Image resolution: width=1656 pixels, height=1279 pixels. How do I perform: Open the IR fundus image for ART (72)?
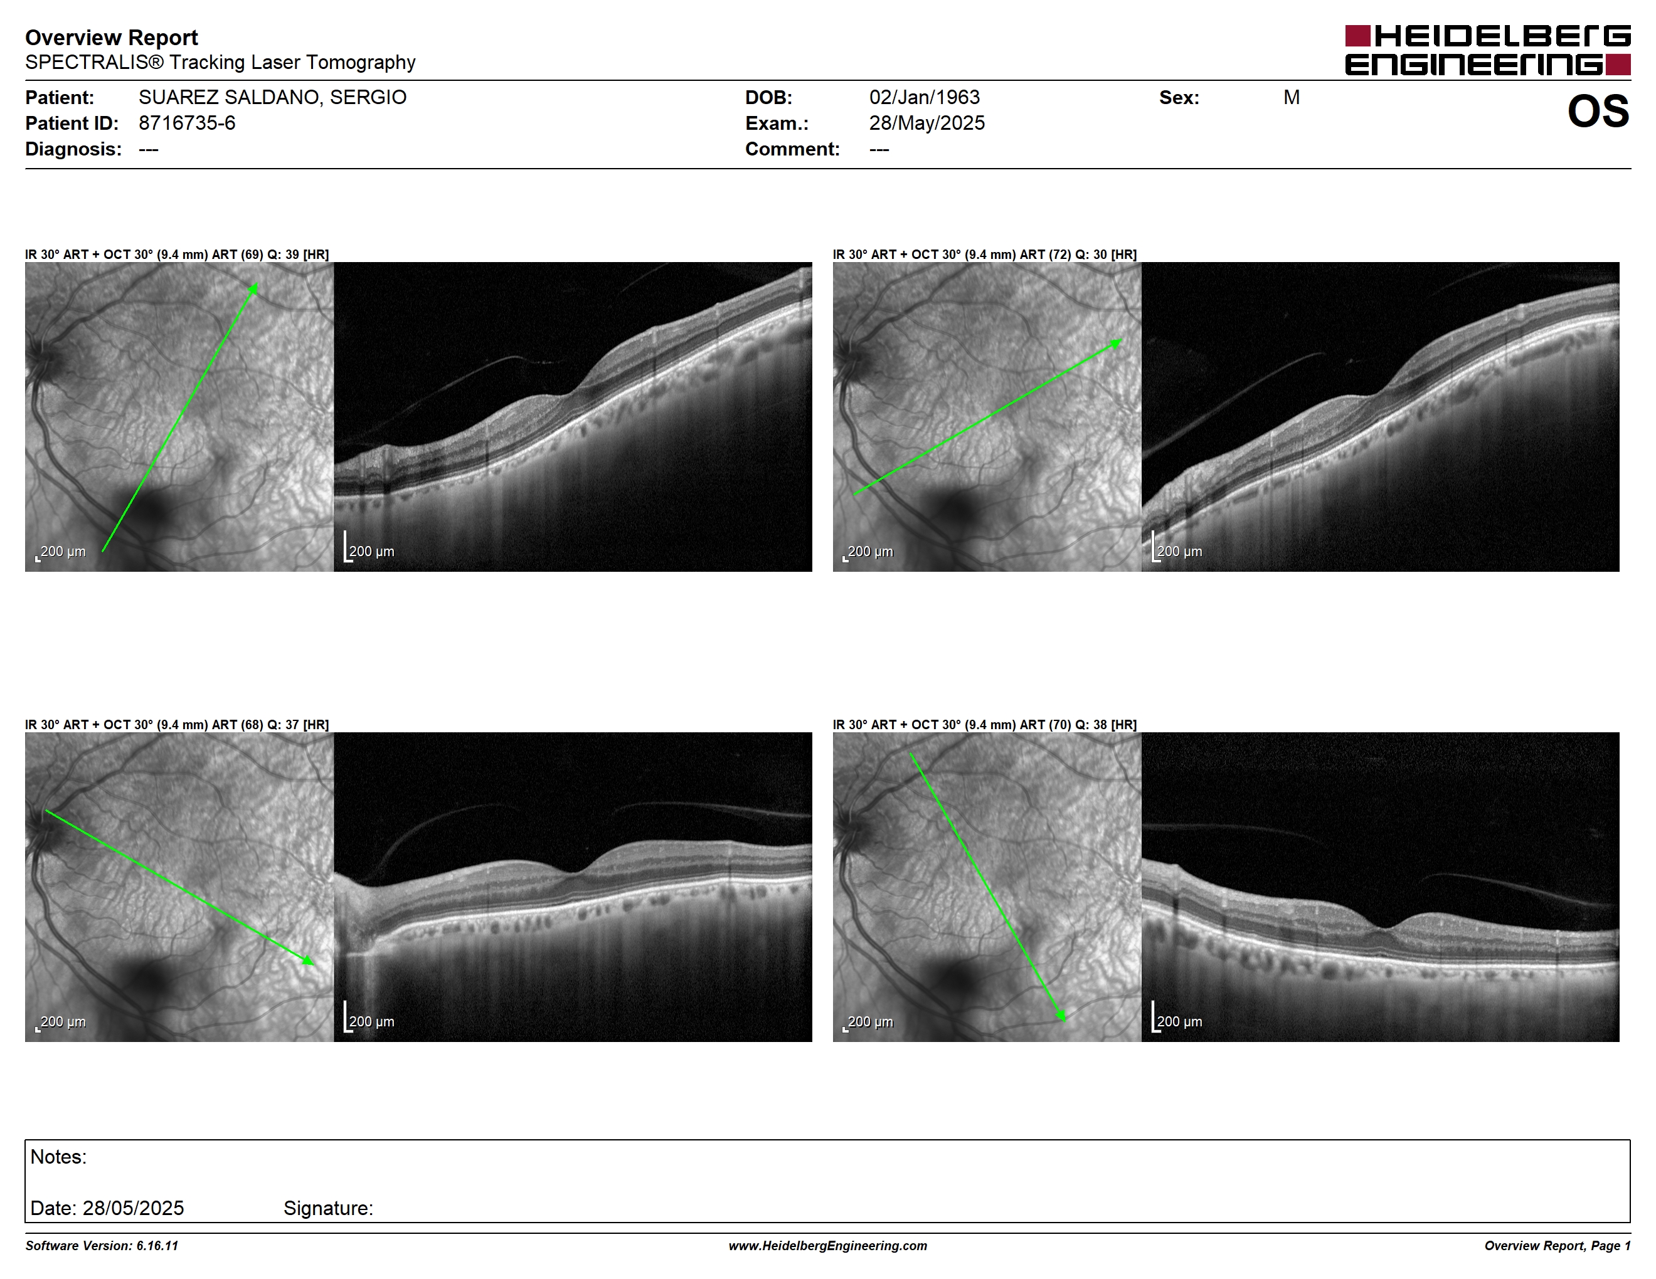click(987, 417)
